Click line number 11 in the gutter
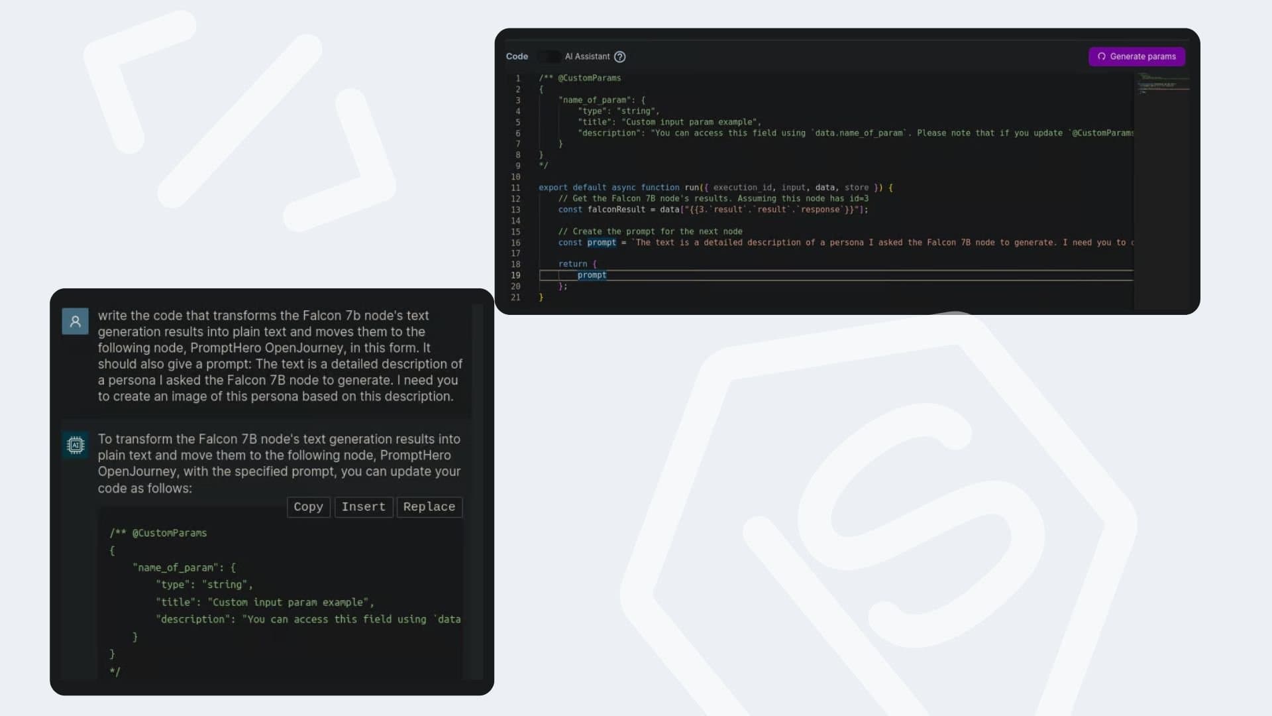 pyautogui.click(x=515, y=188)
